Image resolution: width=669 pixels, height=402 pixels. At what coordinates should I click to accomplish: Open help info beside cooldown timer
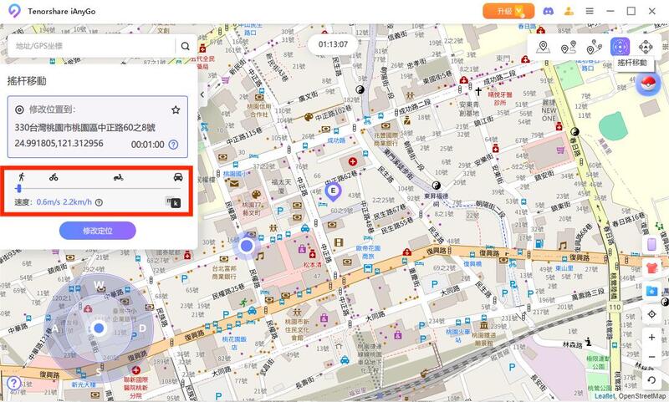click(173, 145)
